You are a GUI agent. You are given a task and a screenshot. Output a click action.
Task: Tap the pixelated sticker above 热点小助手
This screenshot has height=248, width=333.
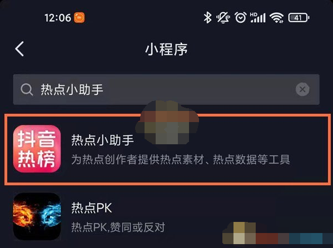(x=167, y=123)
